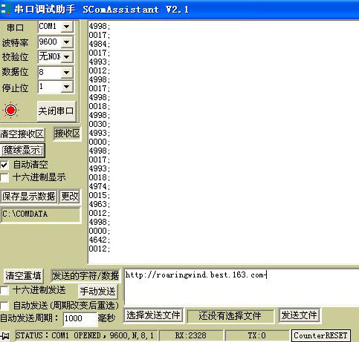
Task: Click the 选择发送文件 button
Action: tap(153, 315)
